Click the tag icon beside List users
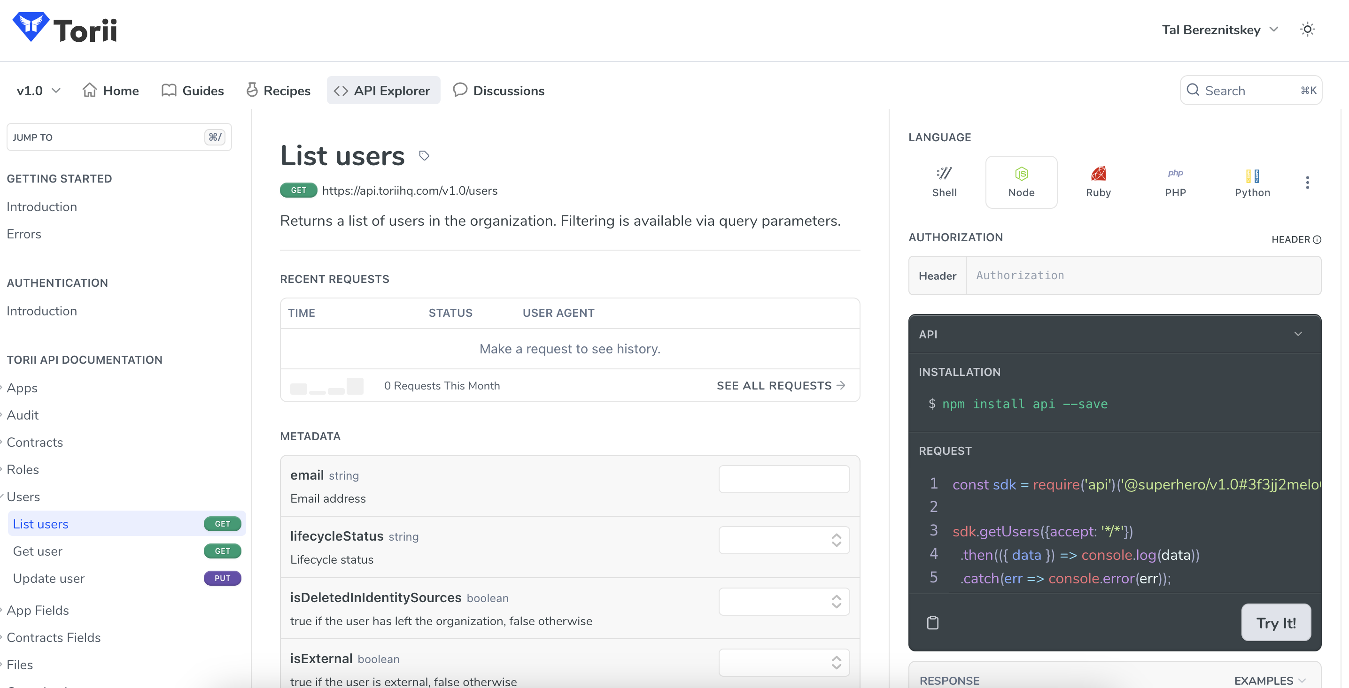Screen dimensions: 1349x688 [424, 156]
